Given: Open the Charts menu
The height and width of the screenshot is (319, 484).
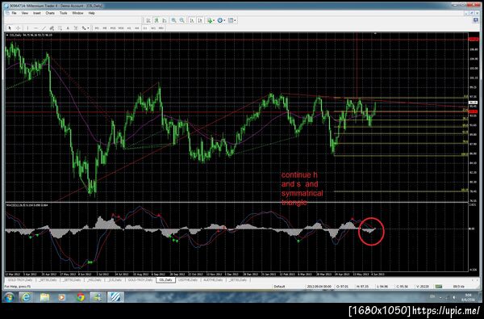Looking at the screenshot, I should (x=50, y=13).
